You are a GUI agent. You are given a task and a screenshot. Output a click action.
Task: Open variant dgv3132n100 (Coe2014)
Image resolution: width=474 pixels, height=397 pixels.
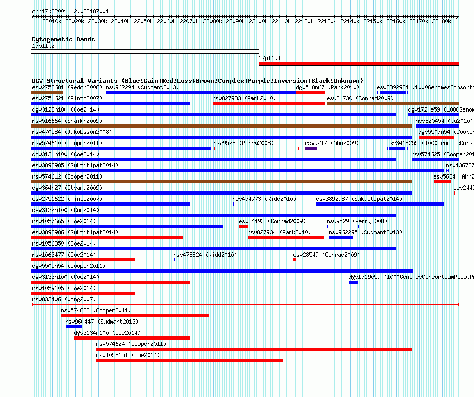[66, 210]
